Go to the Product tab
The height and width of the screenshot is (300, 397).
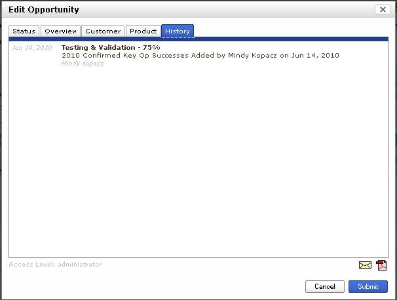tap(143, 31)
